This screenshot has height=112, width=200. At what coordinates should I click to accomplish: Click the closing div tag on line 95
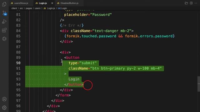pyautogui.click(x=66, y=90)
